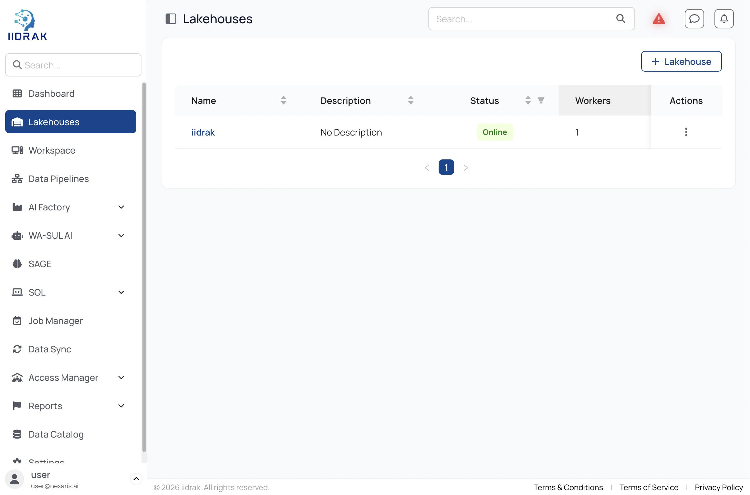Click the IIDRAK logo

[27, 25]
